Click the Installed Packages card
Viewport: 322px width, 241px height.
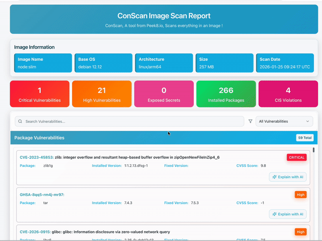point(226,94)
